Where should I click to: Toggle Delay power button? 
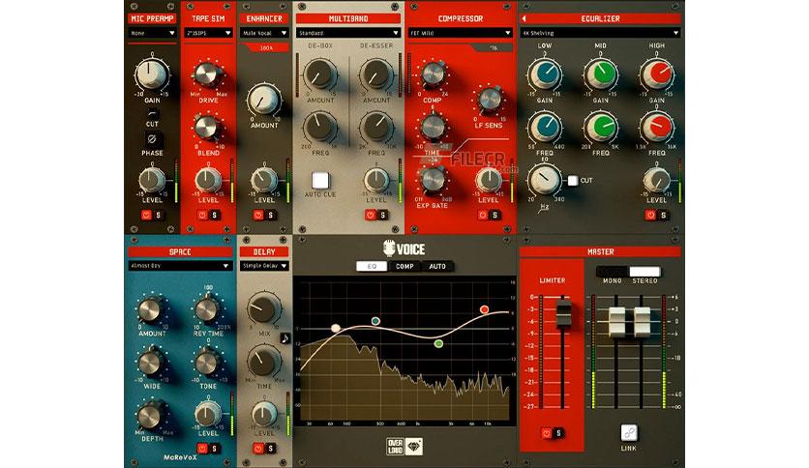(x=258, y=449)
